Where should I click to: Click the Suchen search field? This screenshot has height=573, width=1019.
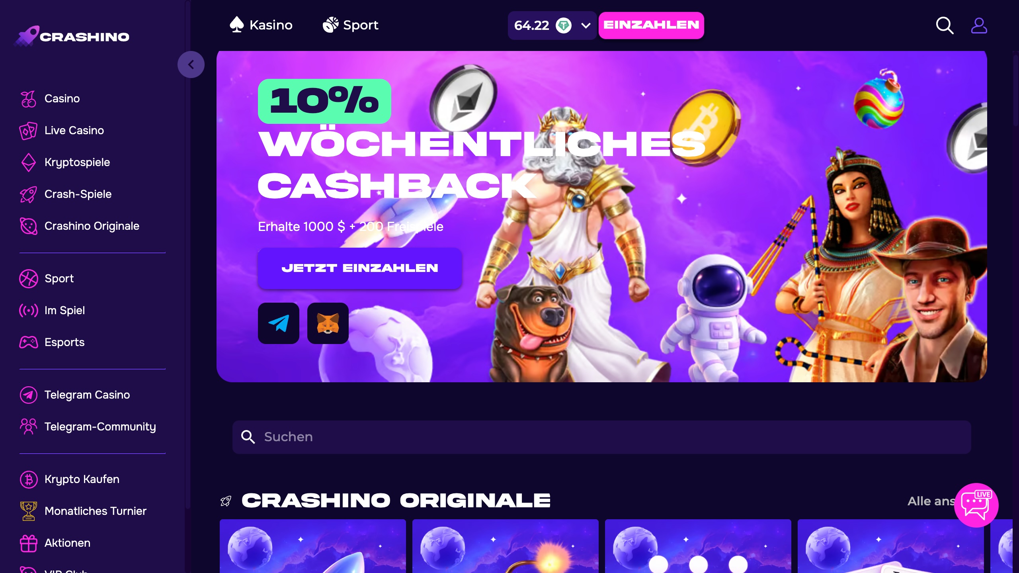click(x=601, y=437)
